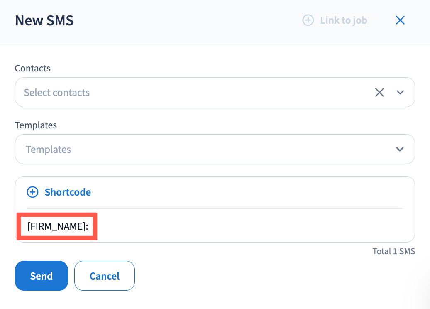Click the Select contacts field

(x=187, y=92)
